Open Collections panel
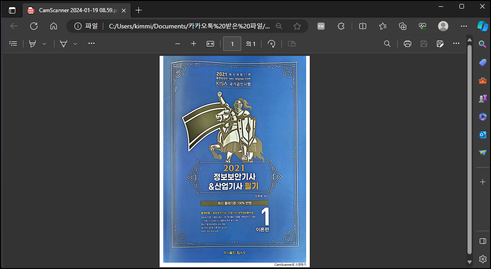 point(403,26)
